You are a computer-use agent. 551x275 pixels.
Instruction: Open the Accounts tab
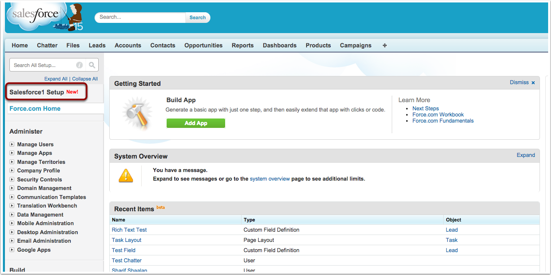[128, 45]
